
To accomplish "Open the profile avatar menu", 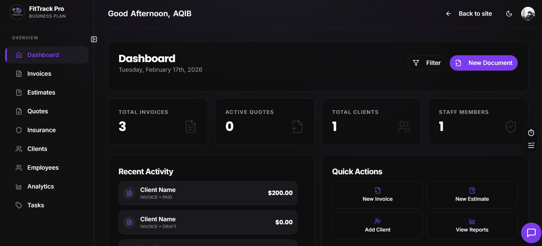I will click(528, 13).
